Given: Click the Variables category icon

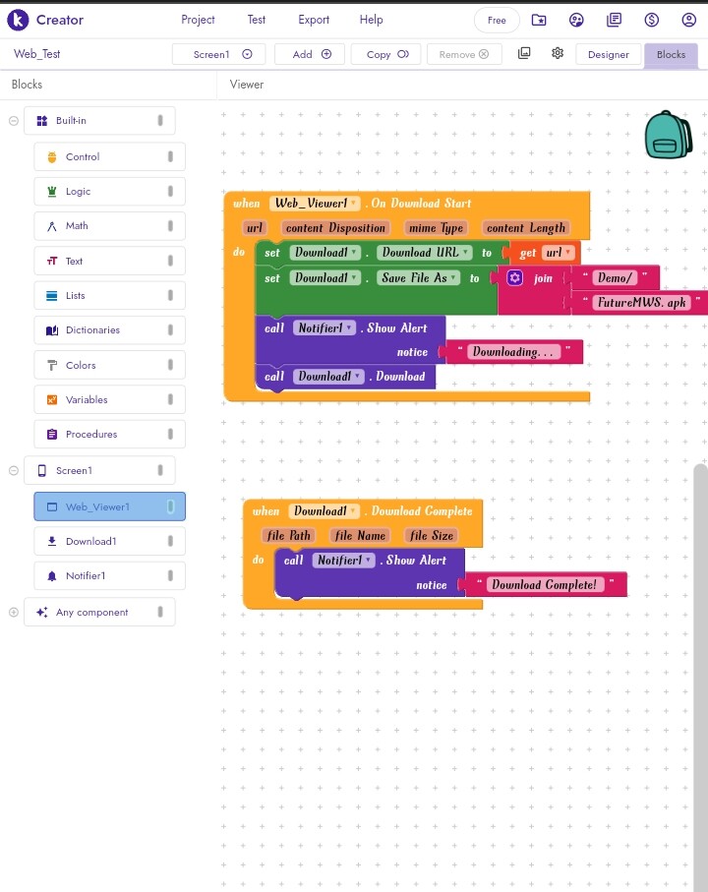Looking at the screenshot, I should tap(52, 400).
